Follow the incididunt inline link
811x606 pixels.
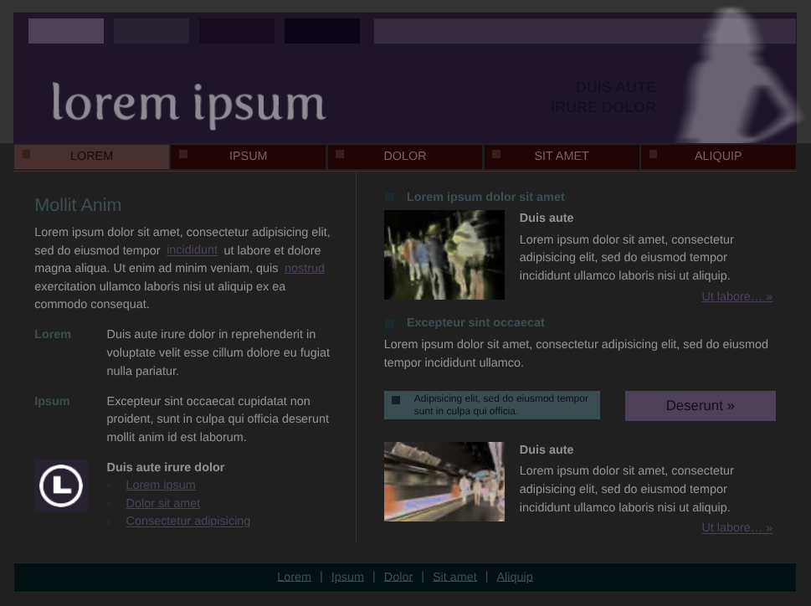point(192,250)
